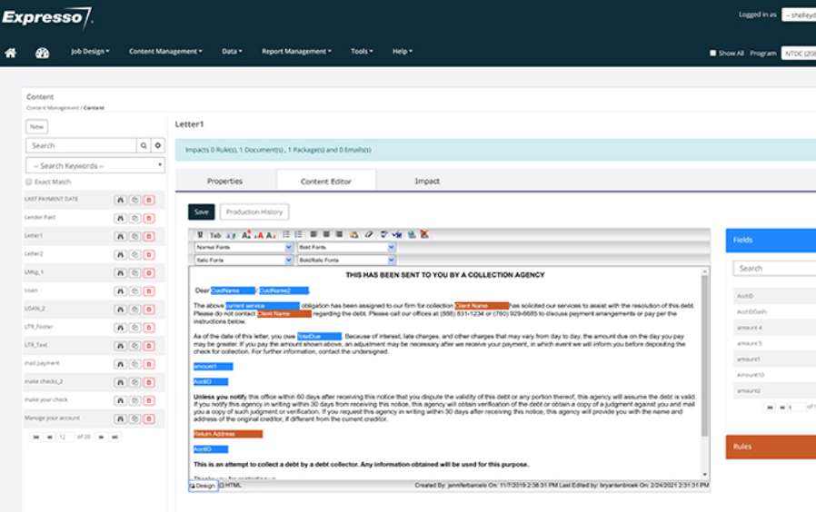This screenshot has width=816, height=512.
Task: Click the content Search input field
Action: tap(82, 145)
